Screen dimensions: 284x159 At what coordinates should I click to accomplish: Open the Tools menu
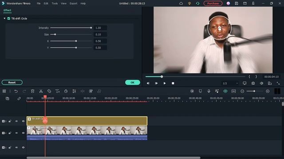tap(55, 3)
